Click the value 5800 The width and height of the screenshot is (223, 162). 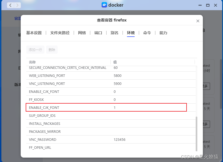point(118,76)
